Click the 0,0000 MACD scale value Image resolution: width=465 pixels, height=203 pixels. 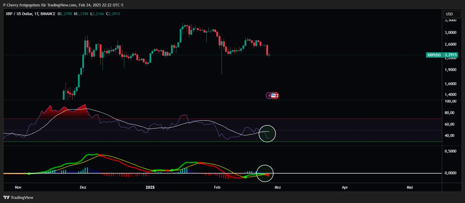[450, 173]
